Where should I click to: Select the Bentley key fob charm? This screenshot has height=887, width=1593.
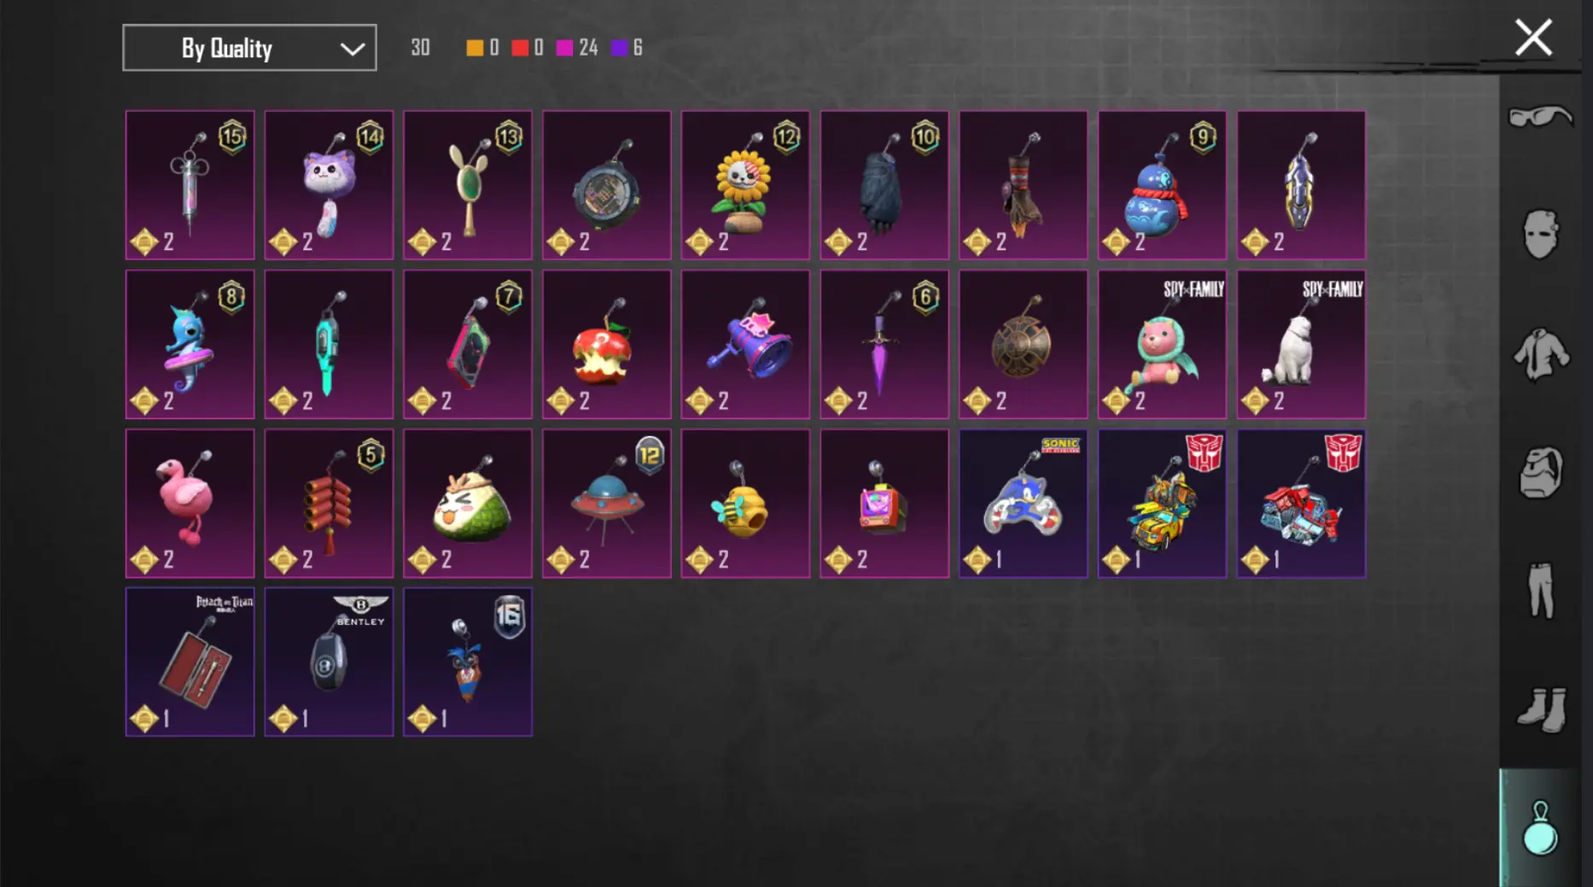click(329, 662)
